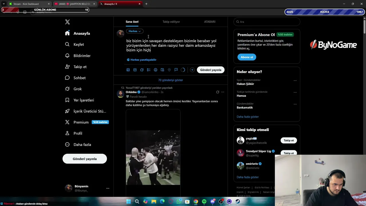Click Abone ol Premium button
The width and height of the screenshot is (366, 206).
(x=247, y=57)
